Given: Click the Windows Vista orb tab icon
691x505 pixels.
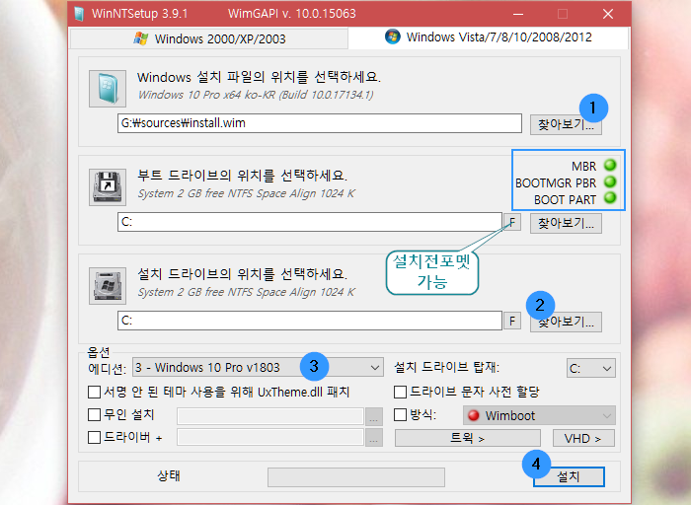Looking at the screenshot, I should click(x=393, y=36).
